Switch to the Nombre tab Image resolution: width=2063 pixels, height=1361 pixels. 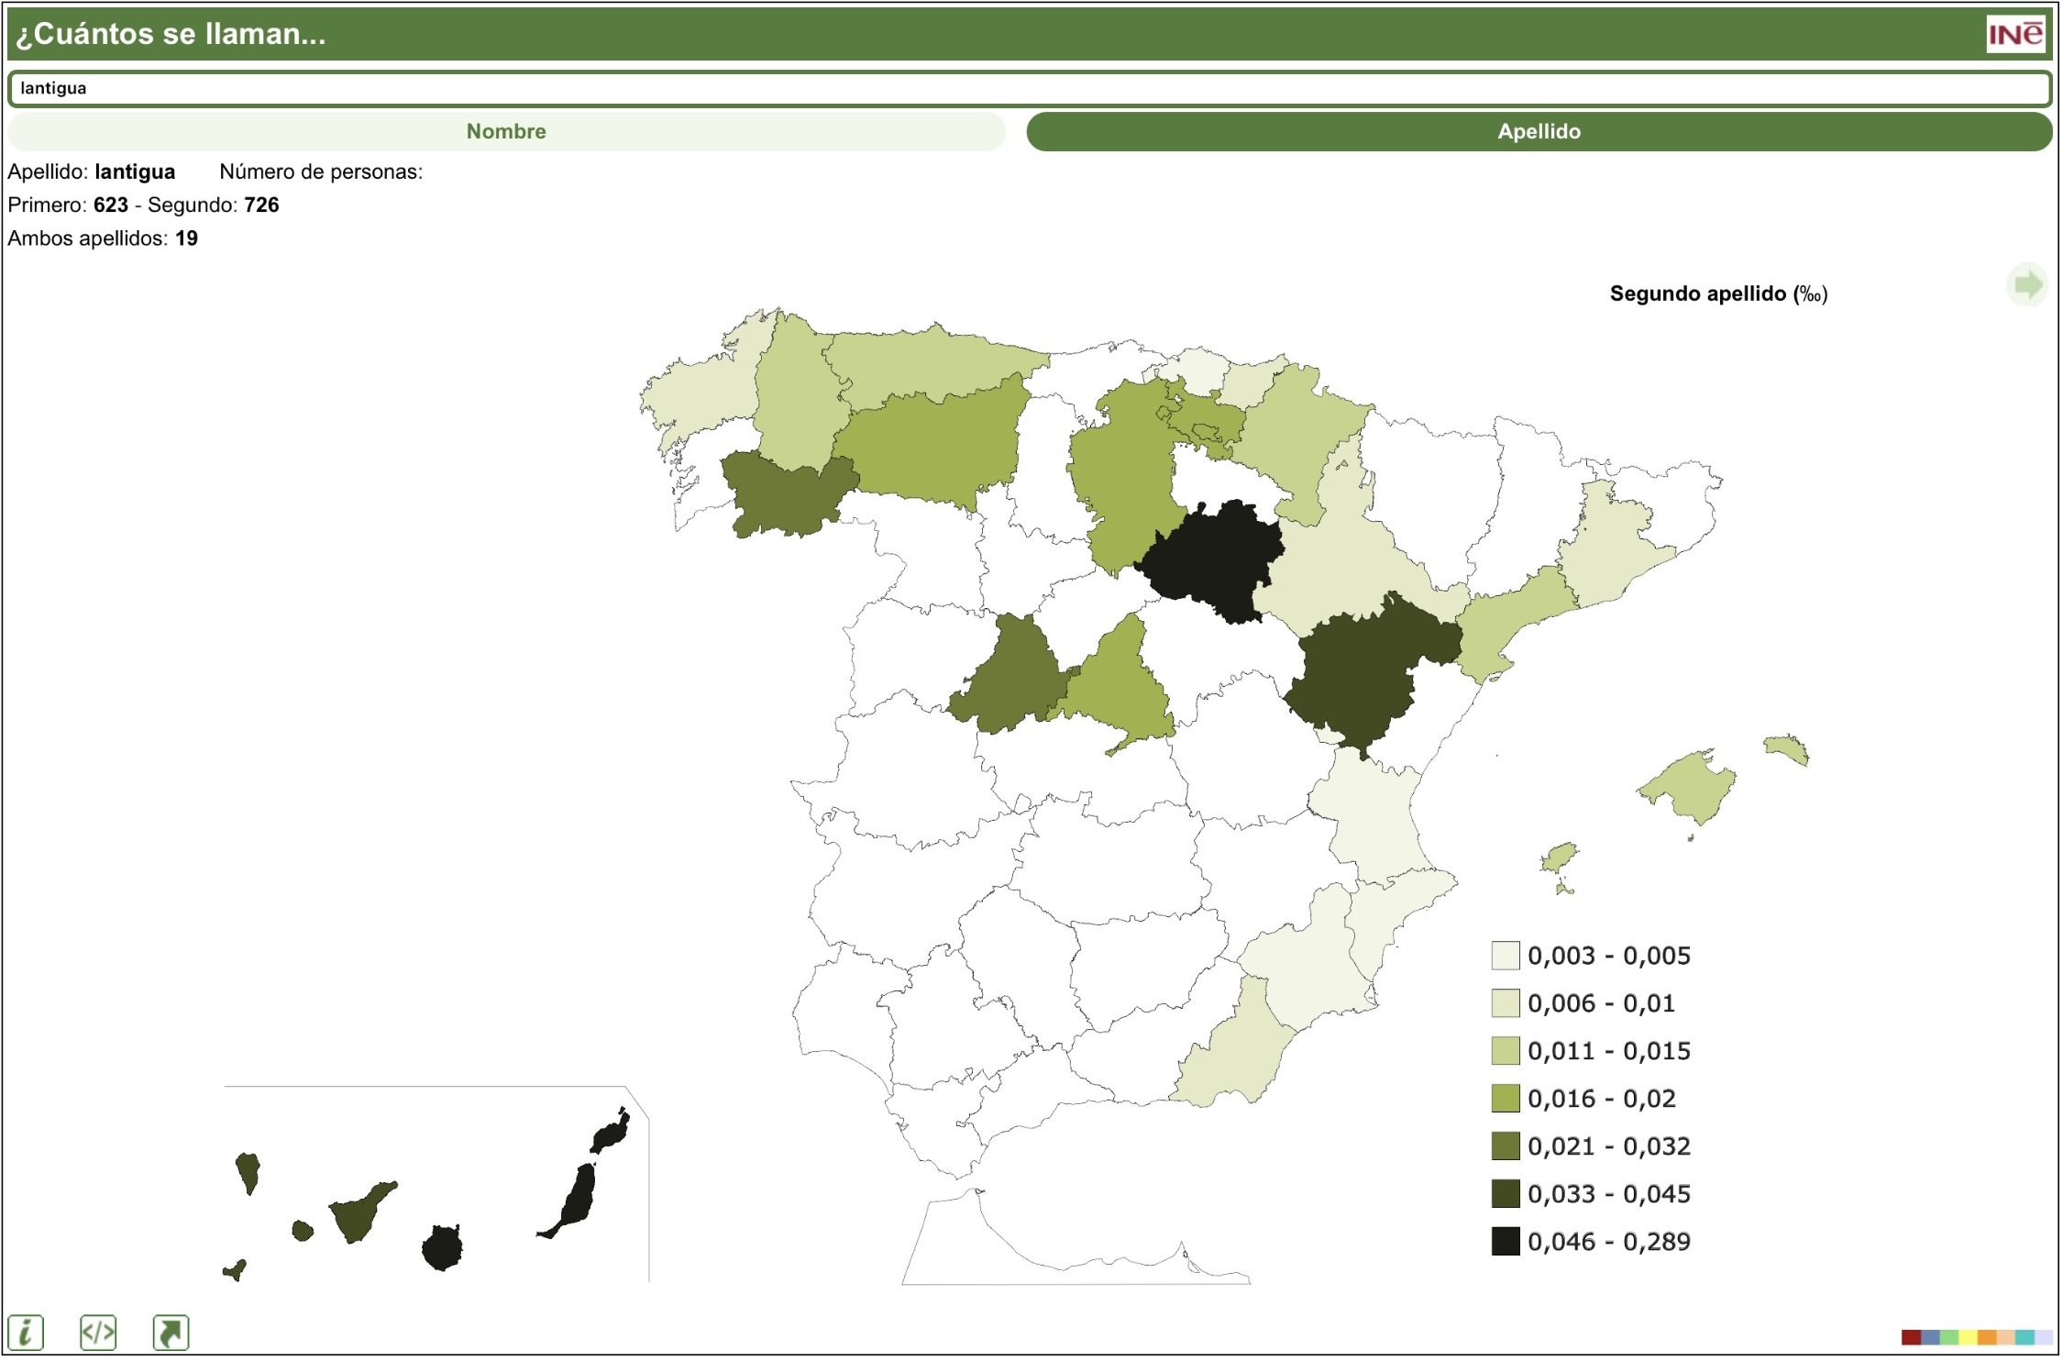coord(506,131)
